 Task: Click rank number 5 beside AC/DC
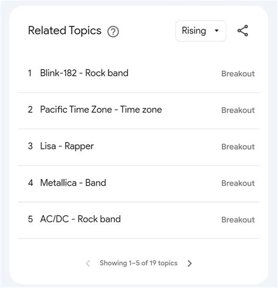click(30, 219)
